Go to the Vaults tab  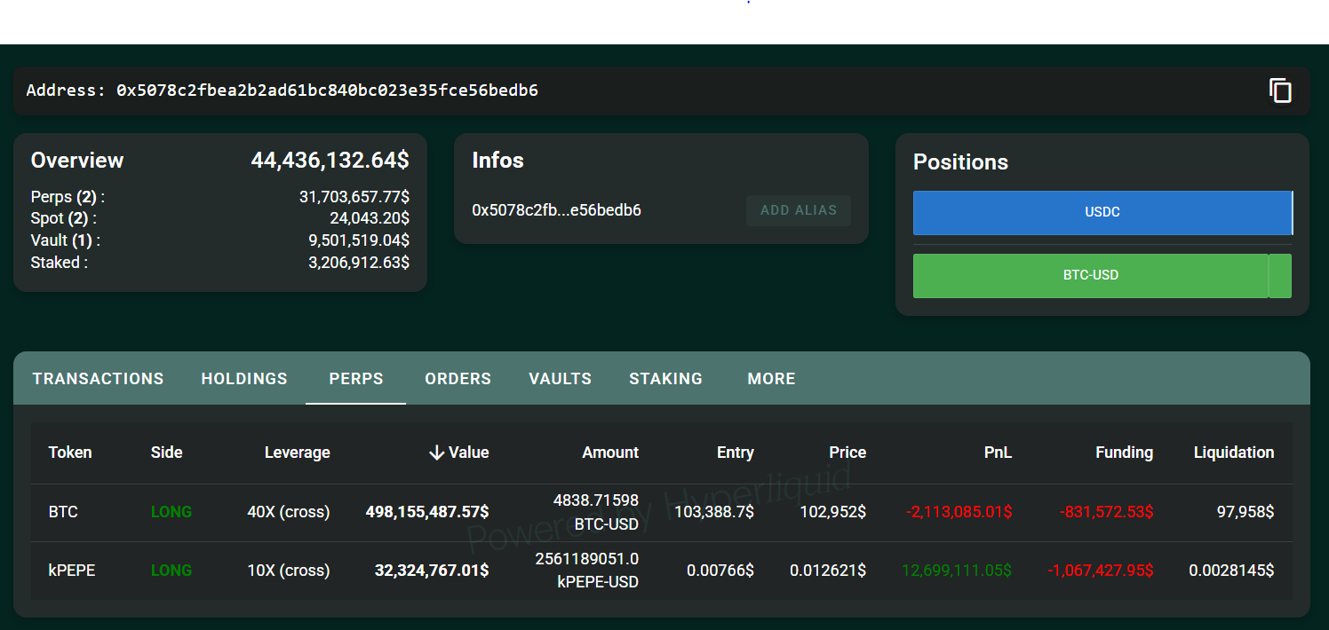point(561,379)
